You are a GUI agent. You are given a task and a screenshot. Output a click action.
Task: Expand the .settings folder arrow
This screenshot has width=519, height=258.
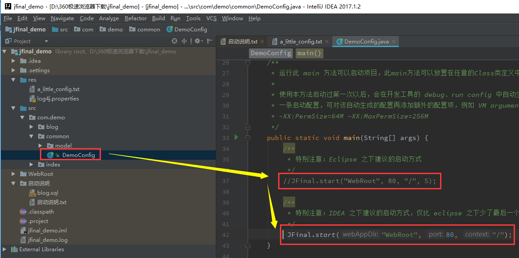click(x=13, y=70)
